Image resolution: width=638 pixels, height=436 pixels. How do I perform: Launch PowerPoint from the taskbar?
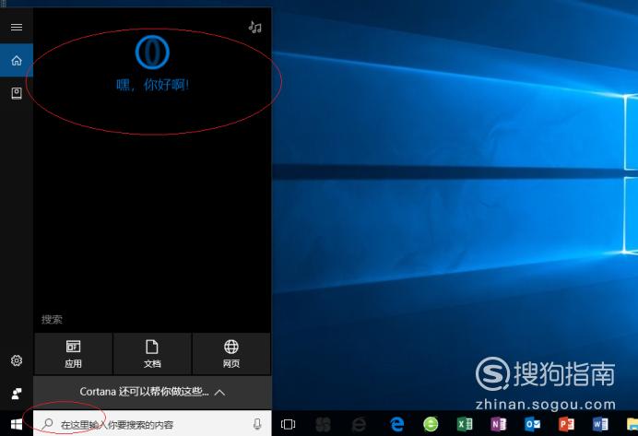[x=566, y=424]
